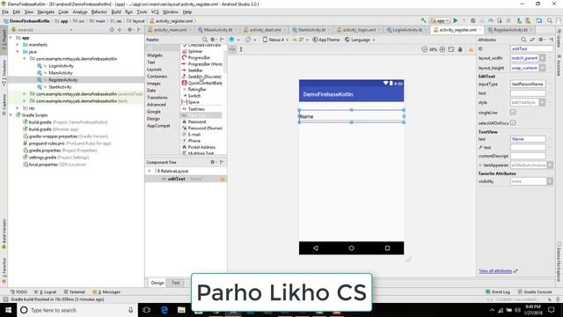Open the Tools menu
563x317 pixels.
click(x=142, y=11)
